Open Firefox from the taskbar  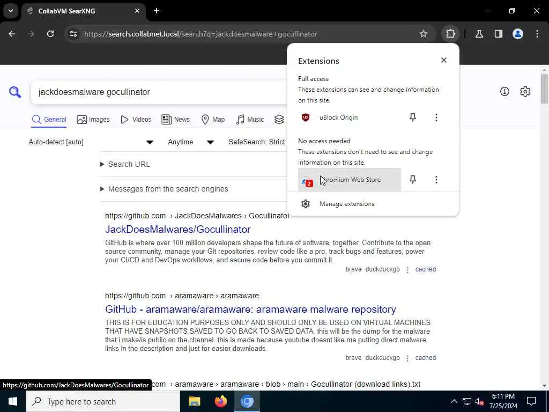[x=220, y=401]
